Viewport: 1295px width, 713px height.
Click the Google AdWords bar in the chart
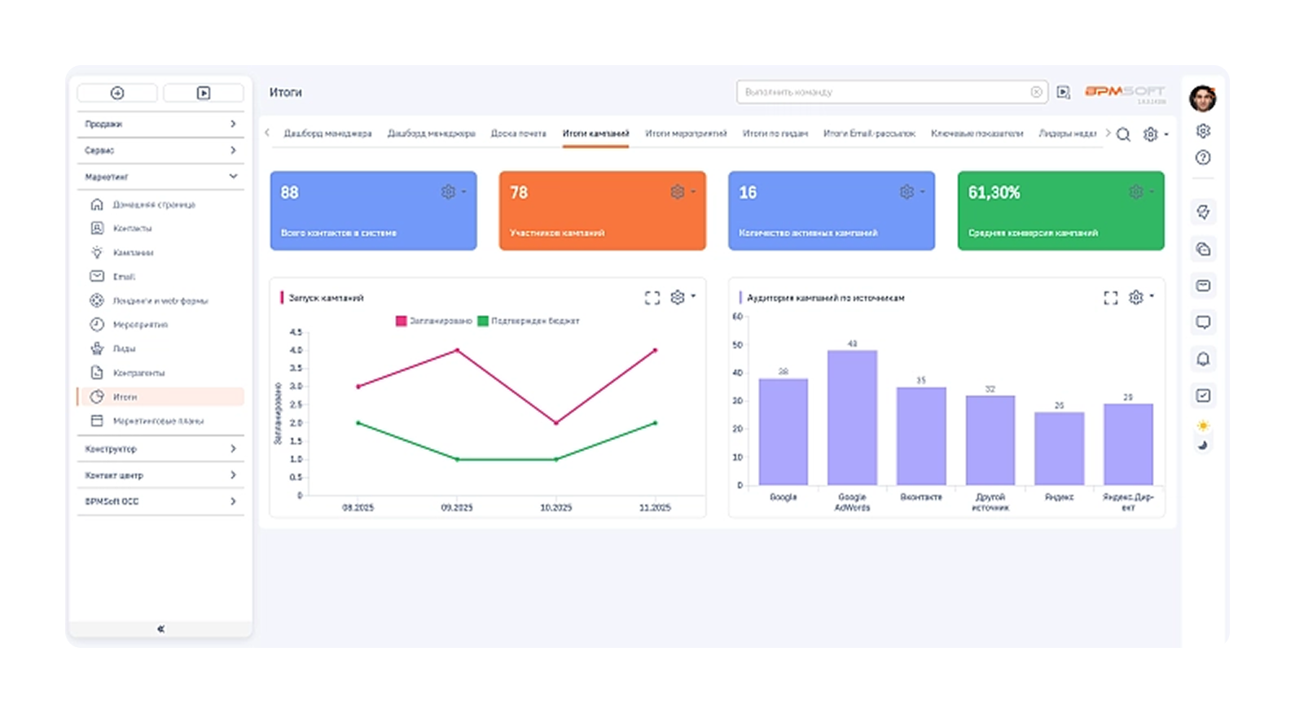click(x=852, y=418)
